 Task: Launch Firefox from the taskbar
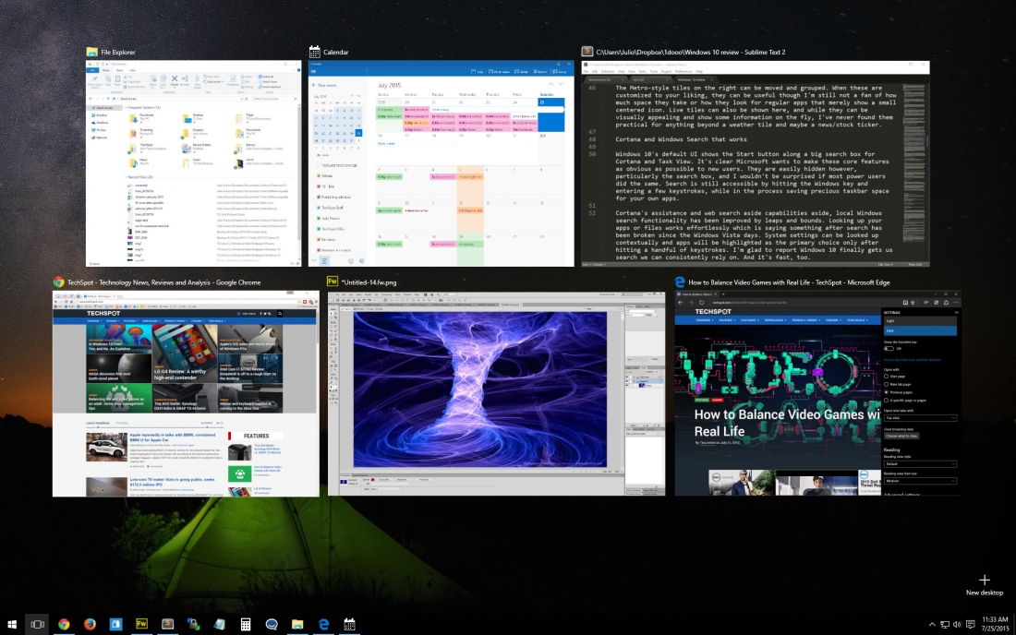tap(90, 624)
